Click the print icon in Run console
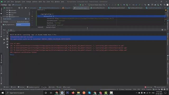 [x=7, y=44]
